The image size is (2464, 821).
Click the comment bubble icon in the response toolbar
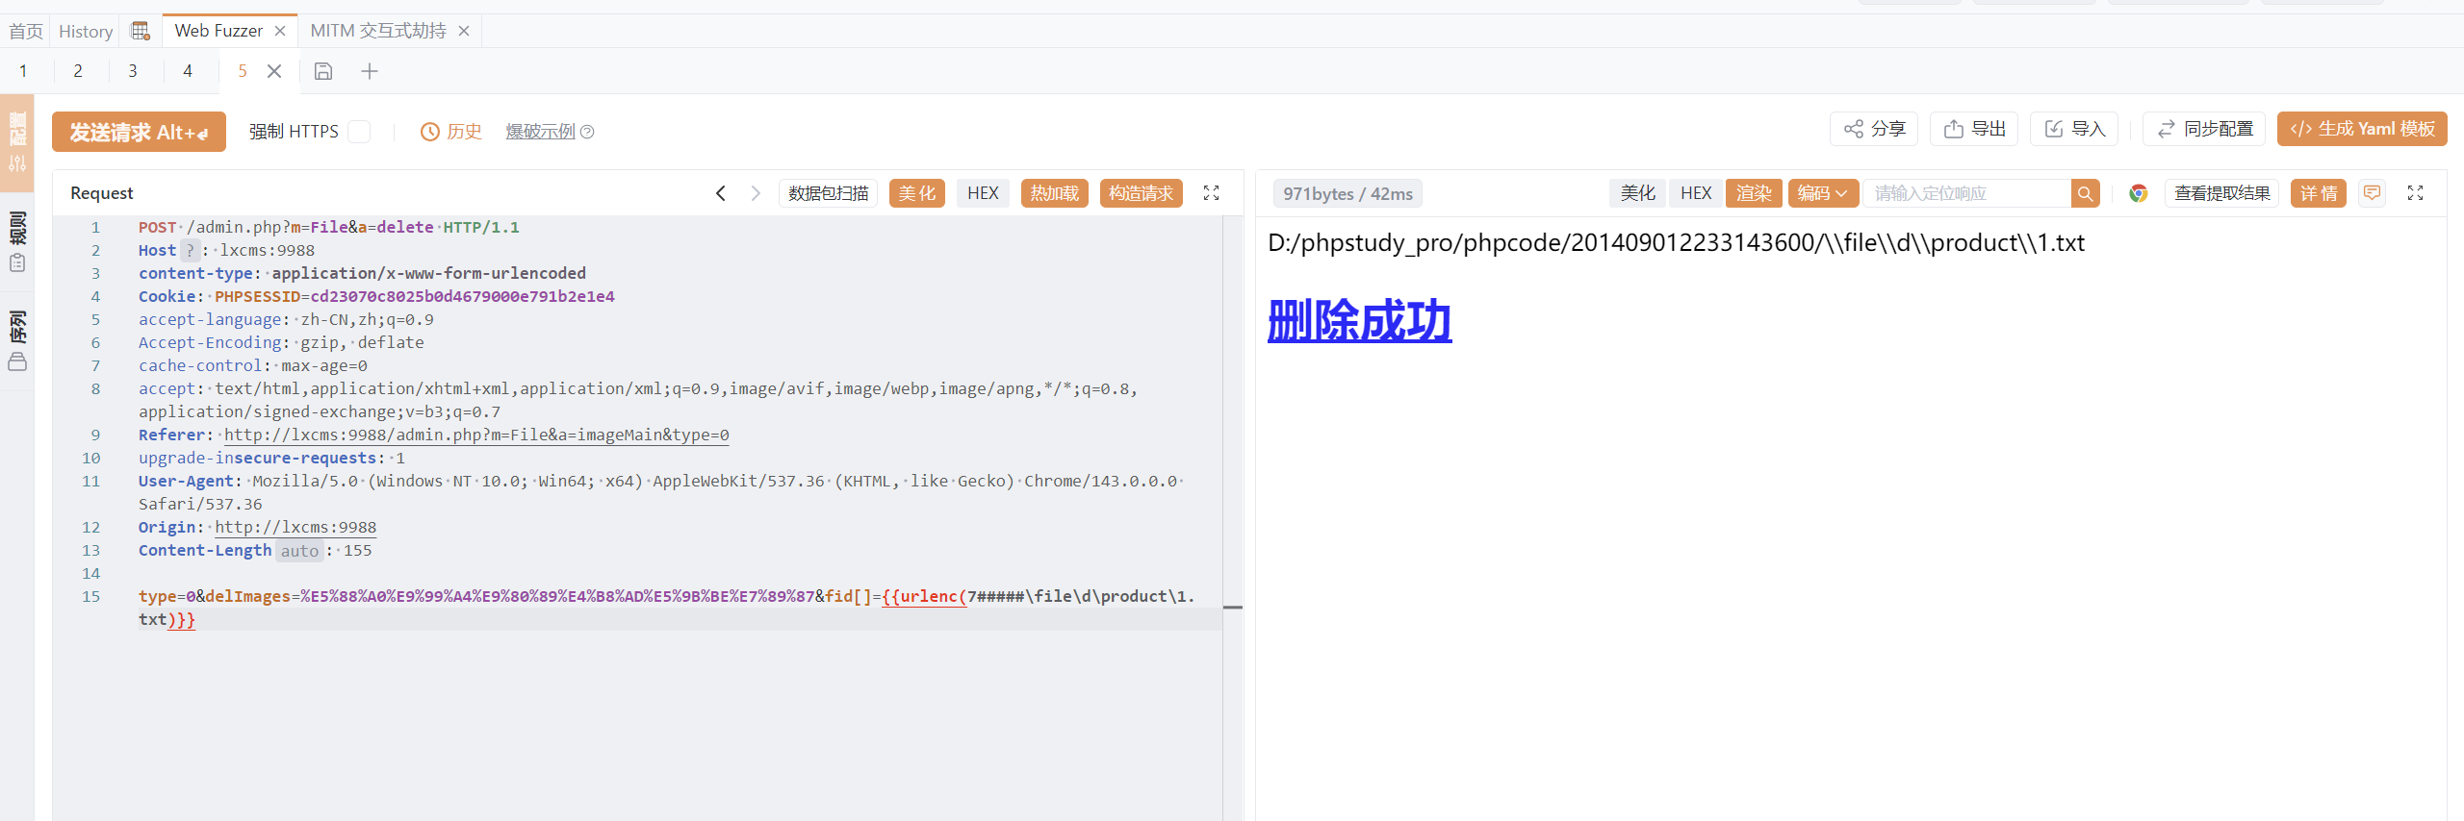point(2373,193)
